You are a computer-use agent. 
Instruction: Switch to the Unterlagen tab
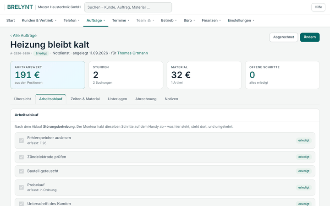coord(117,99)
